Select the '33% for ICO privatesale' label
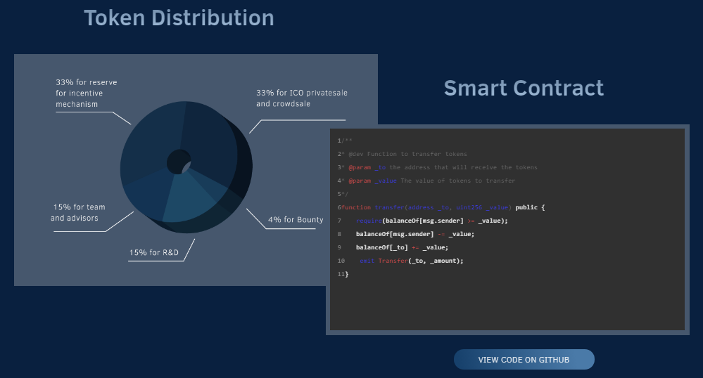 (x=302, y=98)
